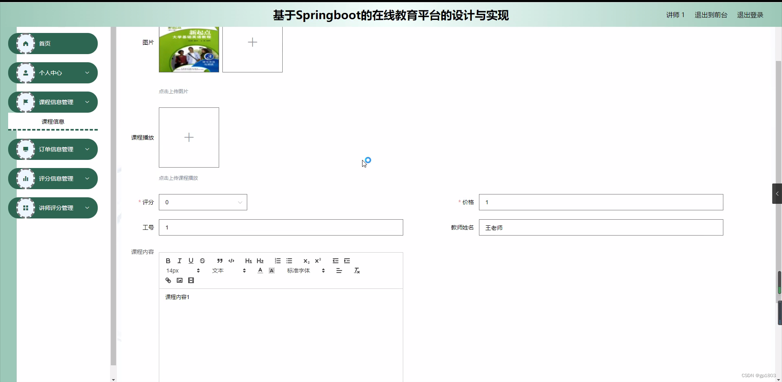Screen dimensions: 782x382
Task: Apply superscript formatting in editor
Action: coord(319,261)
